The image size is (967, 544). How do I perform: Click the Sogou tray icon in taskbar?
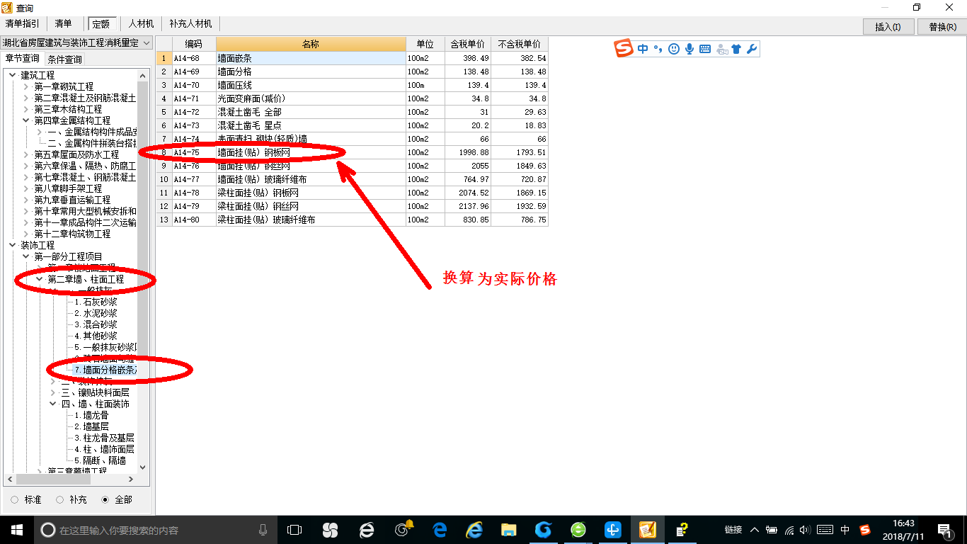click(x=865, y=530)
